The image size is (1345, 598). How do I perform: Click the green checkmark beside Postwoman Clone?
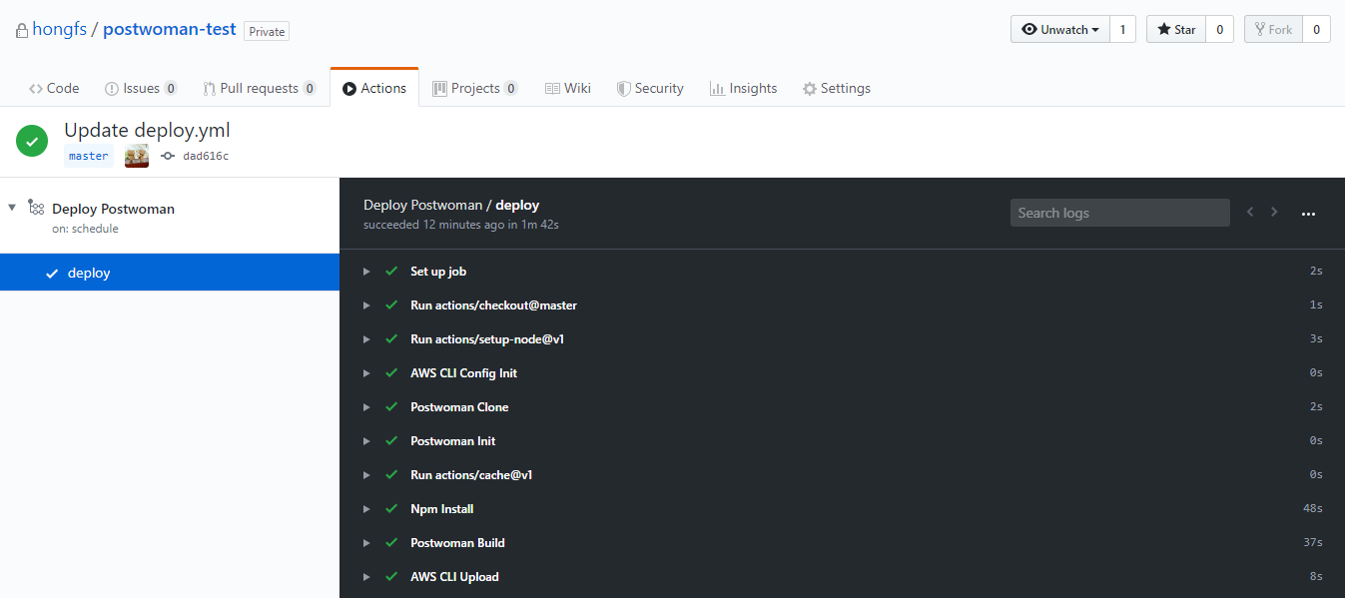(391, 407)
